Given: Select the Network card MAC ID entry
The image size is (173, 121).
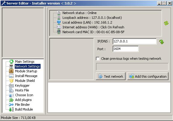Looking at the screenshot, I should coord(93,32).
